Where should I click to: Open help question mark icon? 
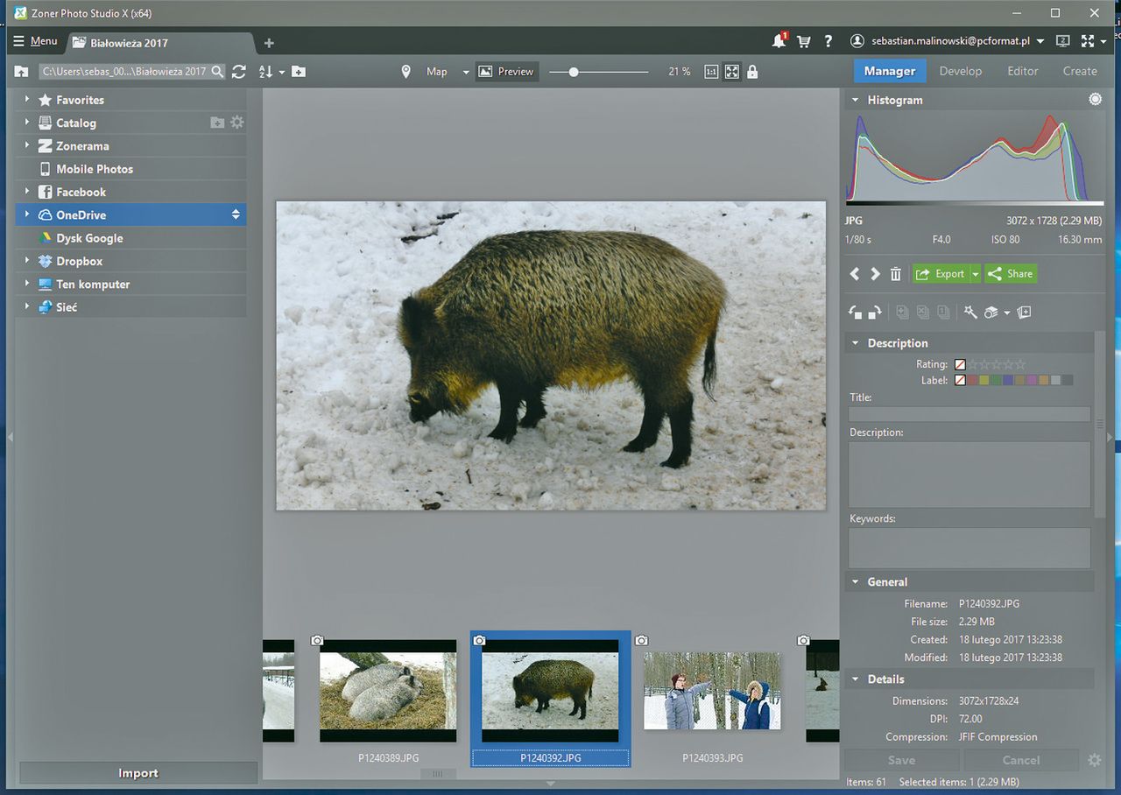click(x=828, y=41)
